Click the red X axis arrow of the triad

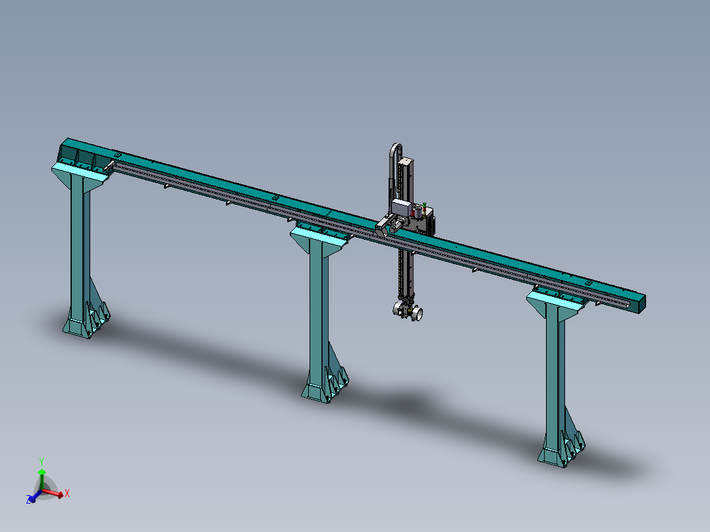click(54, 494)
